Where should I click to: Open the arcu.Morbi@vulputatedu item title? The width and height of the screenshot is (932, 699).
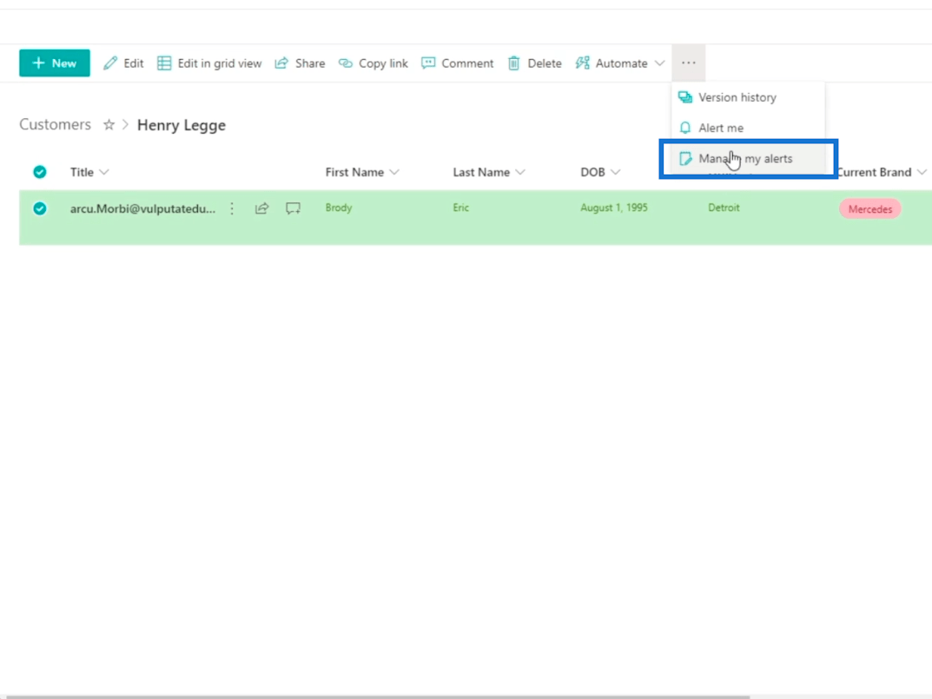(142, 208)
